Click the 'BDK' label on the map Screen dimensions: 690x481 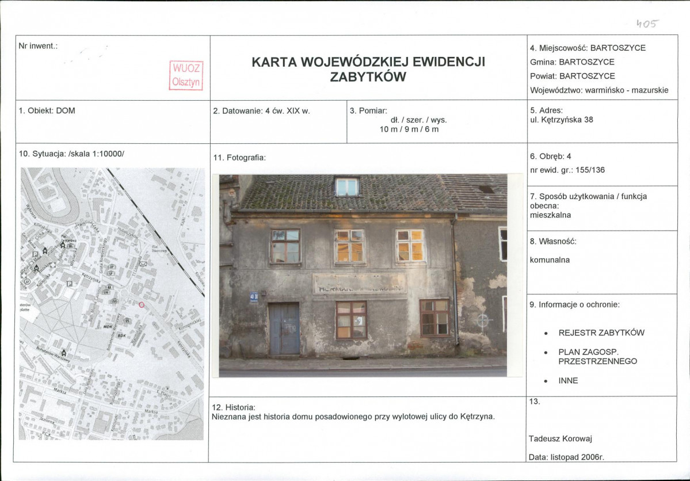pos(121,336)
